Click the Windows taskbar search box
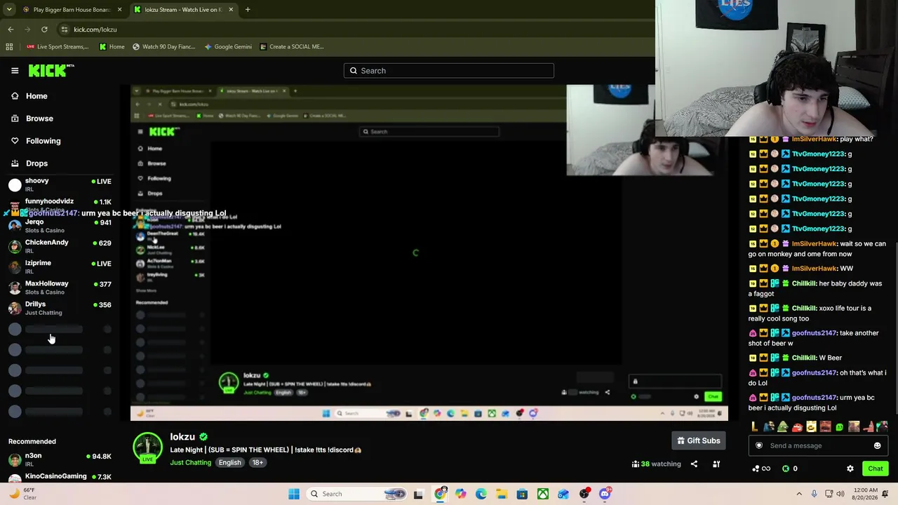898x505 pixels. 356,494
